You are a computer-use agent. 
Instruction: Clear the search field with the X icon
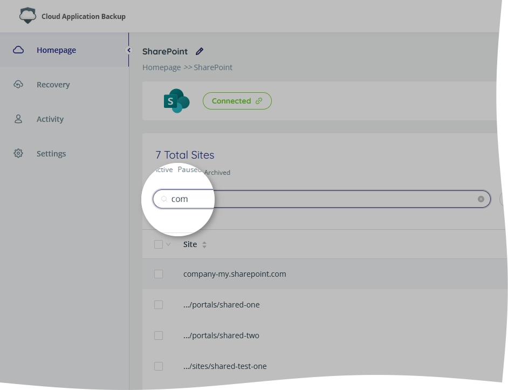(481, 199)
